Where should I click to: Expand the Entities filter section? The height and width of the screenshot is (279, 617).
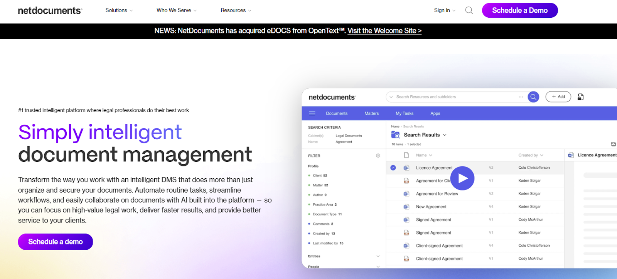[x=378, y=256]
